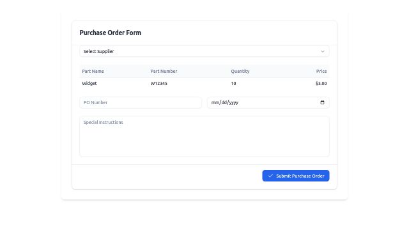Click into the Special Instructions textarea

pyautogui.click(x=204, y=136)
